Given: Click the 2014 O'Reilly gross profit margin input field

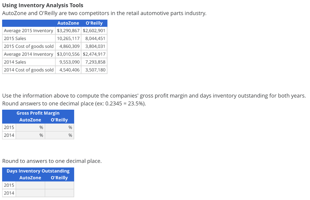Looking at the screenshot, I should point(59,135).
